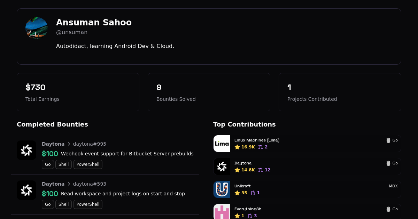
Task: Click Ansuman Sahoo's profile avatar
Action: click(x=36, y=28)
